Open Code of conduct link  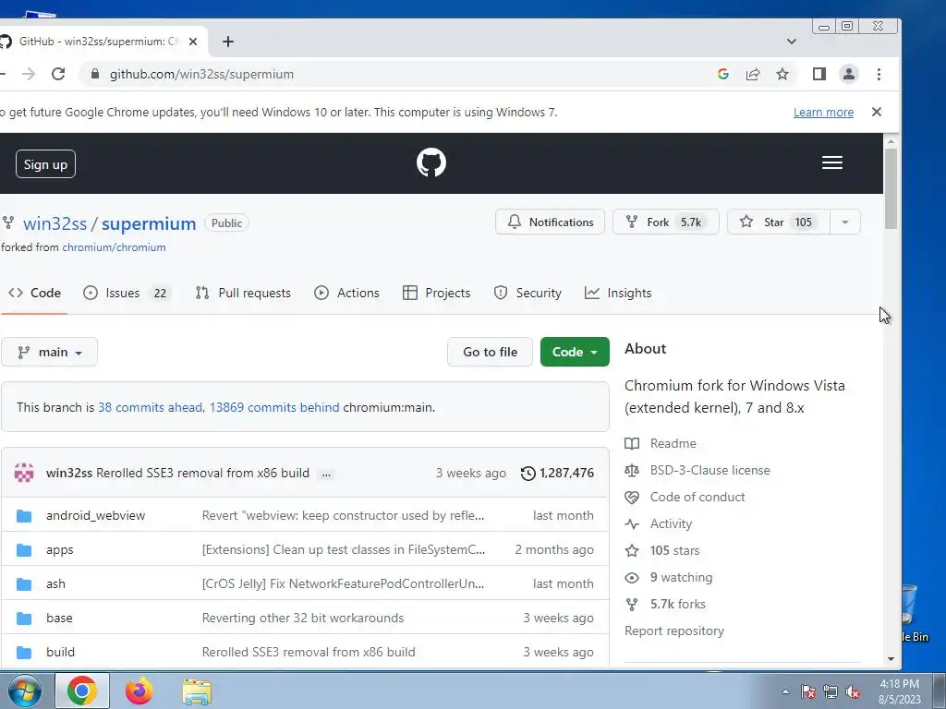[x=697, y=498]
